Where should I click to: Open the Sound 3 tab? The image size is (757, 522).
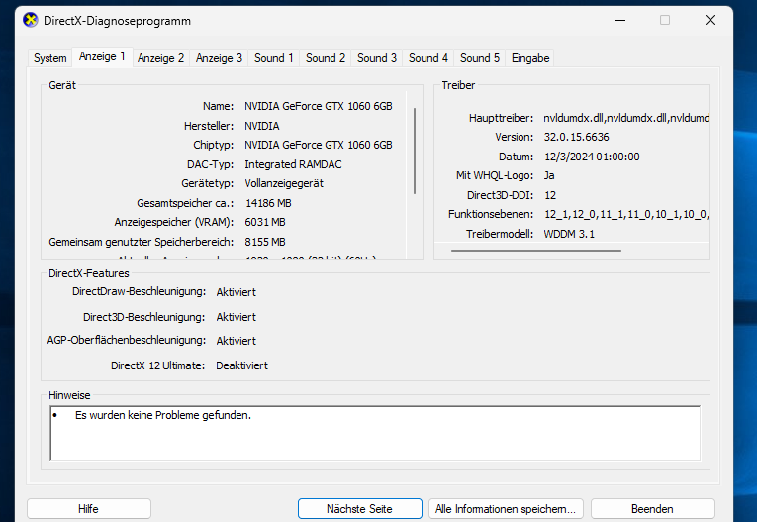[x=377, y=58]
